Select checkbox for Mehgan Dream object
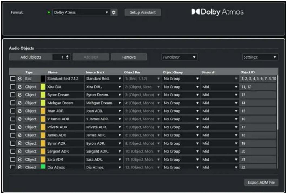Image resolution: width=286 pixels, height=193 pixels. (13, 103)
